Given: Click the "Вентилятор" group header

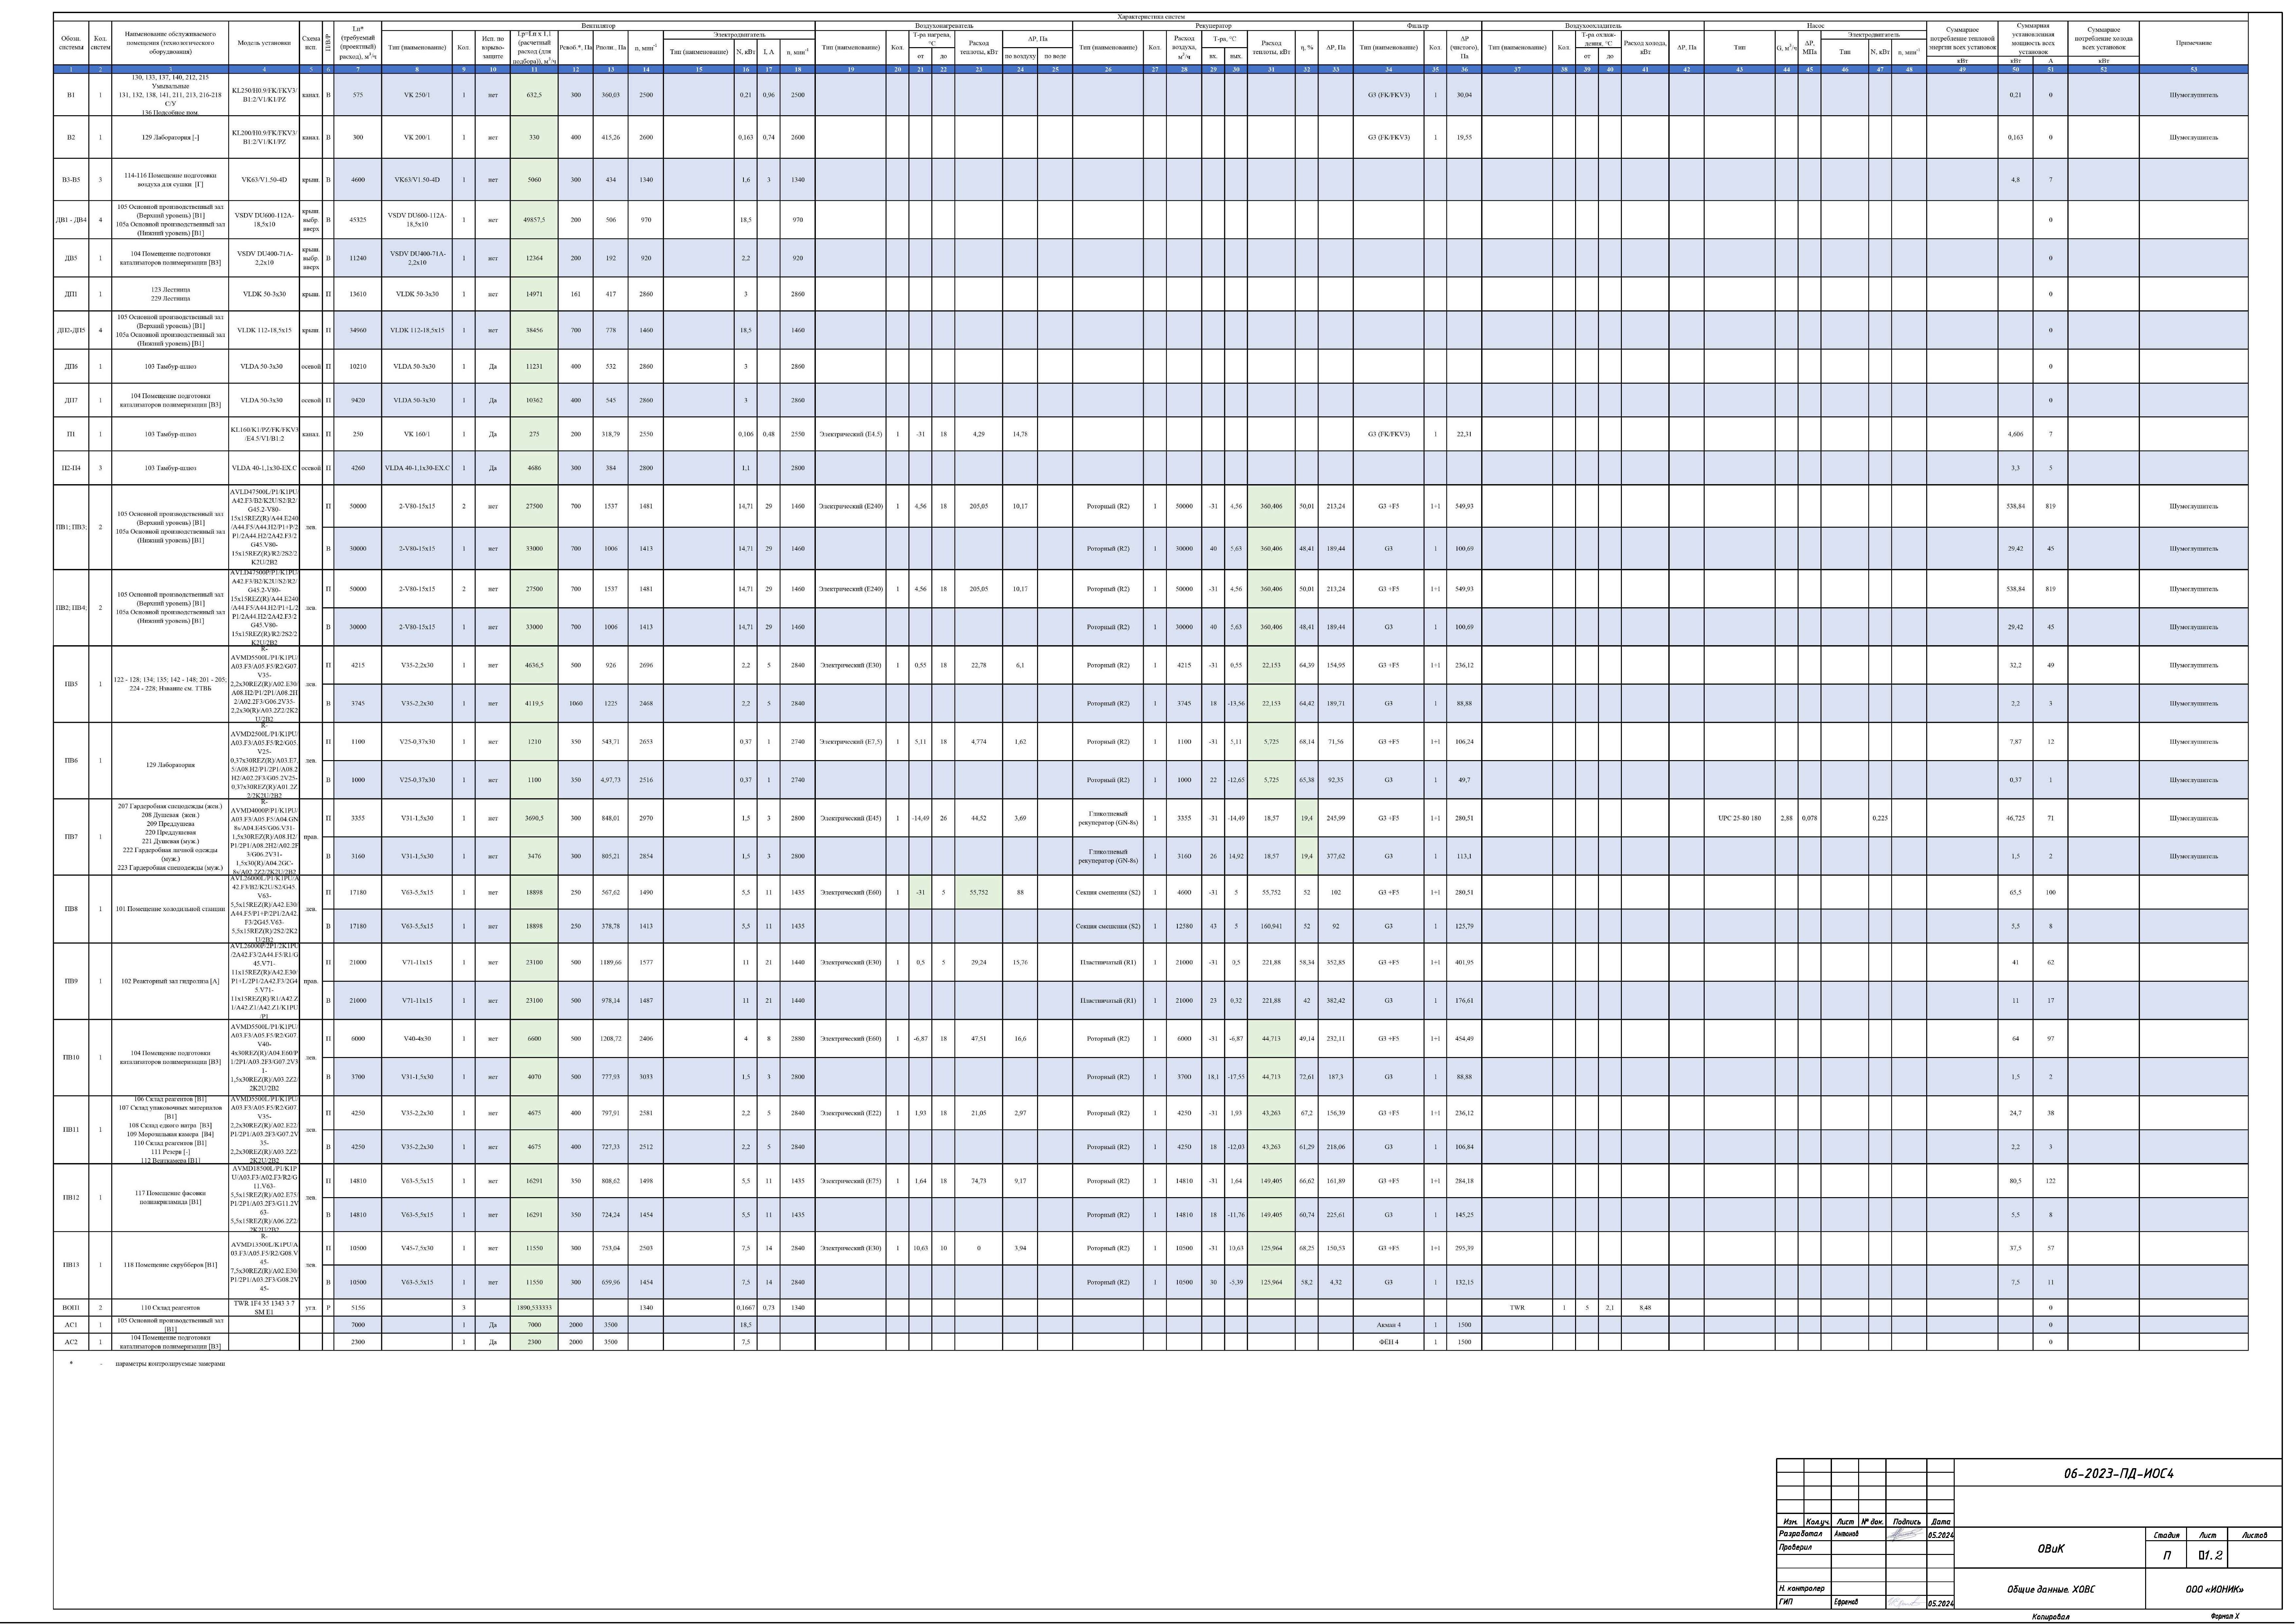Looking at the screenshot, I should click(598, 26).
